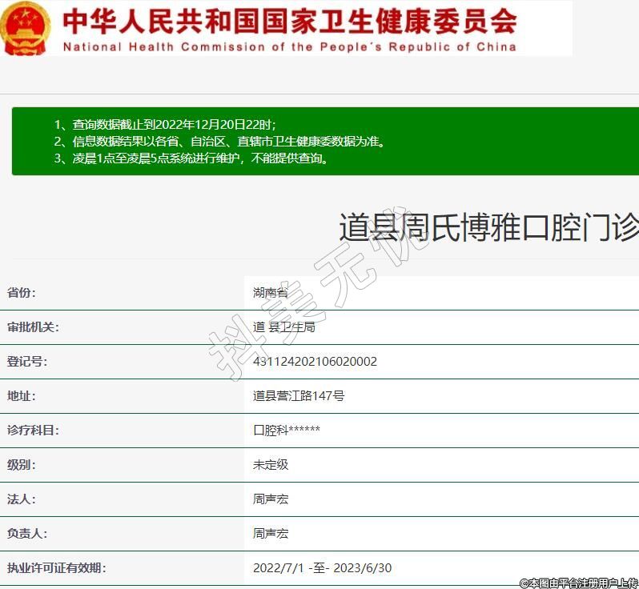
Task: Click the bottom-right image upload caption
Action: tap(578, 583)
